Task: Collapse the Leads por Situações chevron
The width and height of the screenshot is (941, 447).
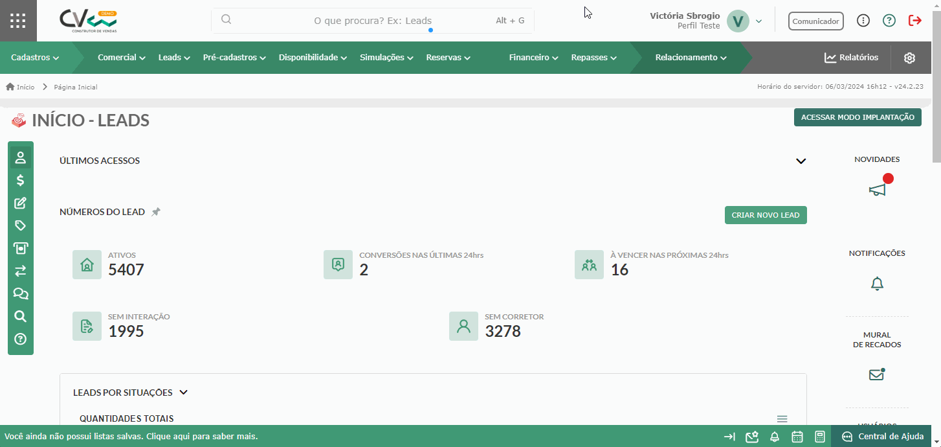Action: [x=183, y=393]
